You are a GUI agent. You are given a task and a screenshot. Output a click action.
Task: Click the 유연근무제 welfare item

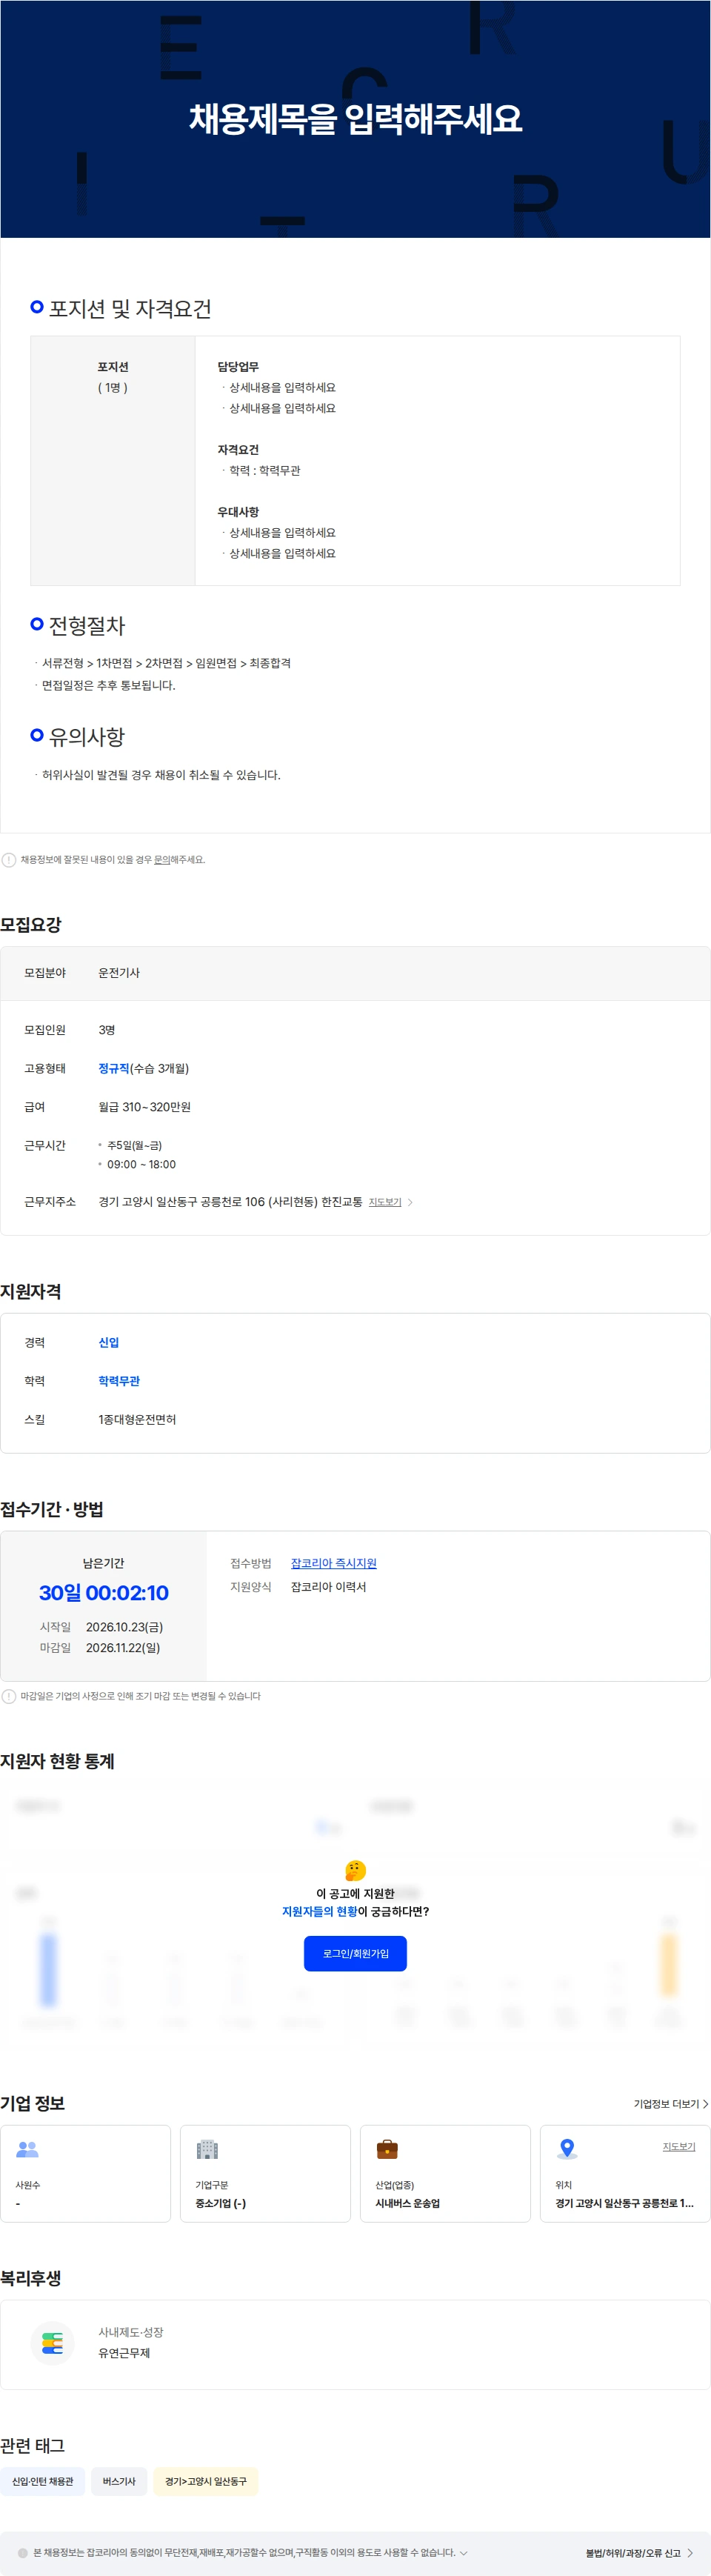coord(124,2353)
